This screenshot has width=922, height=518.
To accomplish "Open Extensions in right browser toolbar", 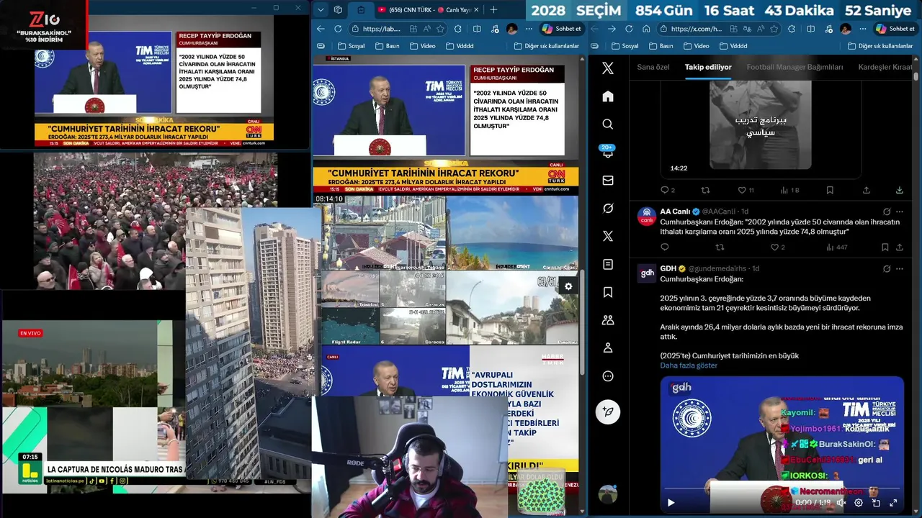I will pos(792,29).
